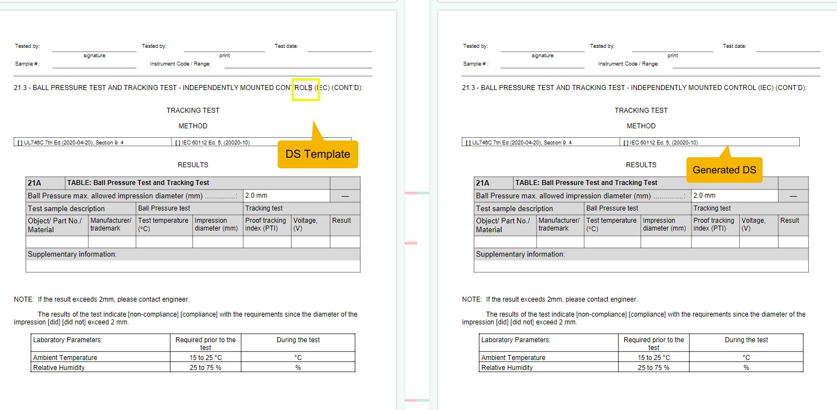The width and height of the screenshot is (837, 410).
Task: Check the UL746C 7th Ed. box in Generated DS
Action: click(468, 142)
